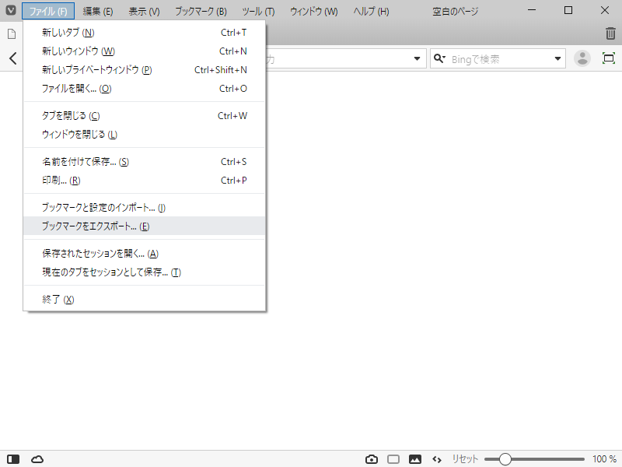
Task: Choose 印刷... (R)
Action: tap(145, 181)
